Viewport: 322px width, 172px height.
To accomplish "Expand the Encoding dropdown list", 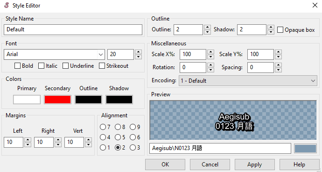I will [x=248, y=81].
